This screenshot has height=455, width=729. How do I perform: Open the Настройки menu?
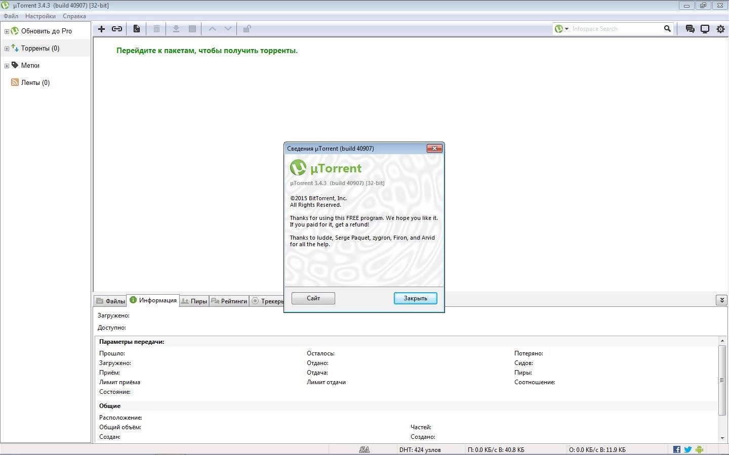(x=40, y=16)
